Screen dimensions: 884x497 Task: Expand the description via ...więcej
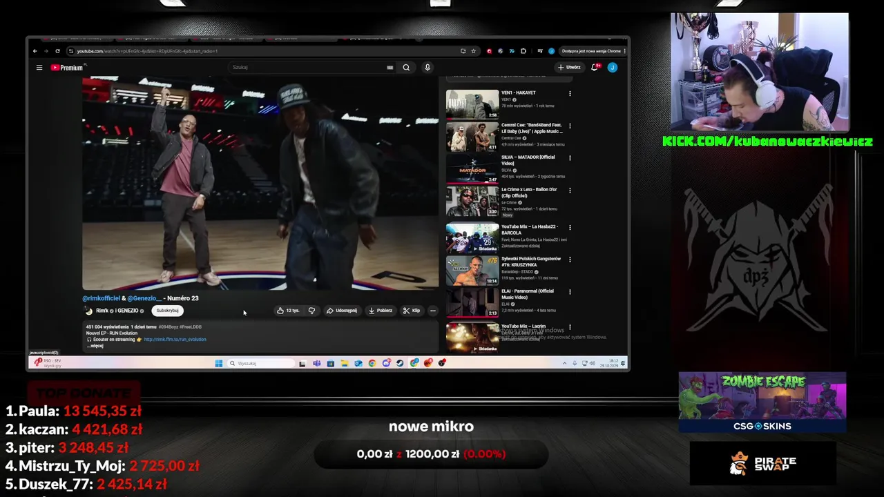click(x=96, y=346)
